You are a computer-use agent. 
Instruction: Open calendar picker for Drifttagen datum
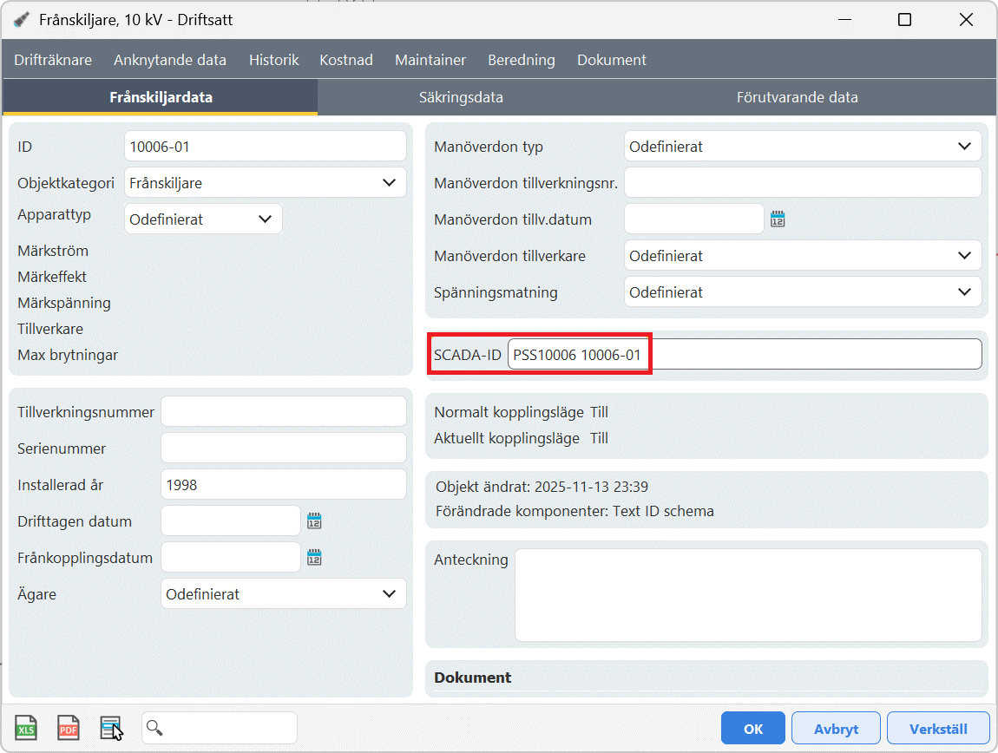tap(314, 521)
